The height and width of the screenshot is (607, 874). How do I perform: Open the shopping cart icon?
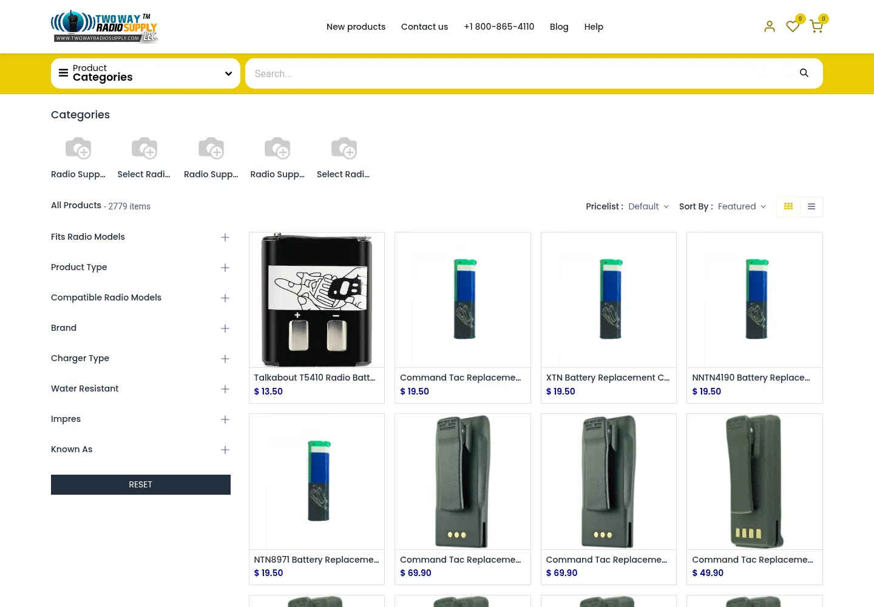tap(816, 26)
